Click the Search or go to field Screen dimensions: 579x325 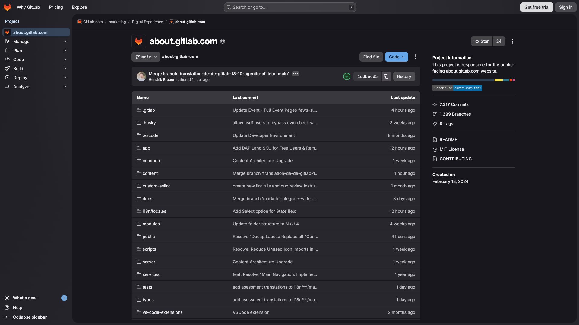[x=289, y=7]
